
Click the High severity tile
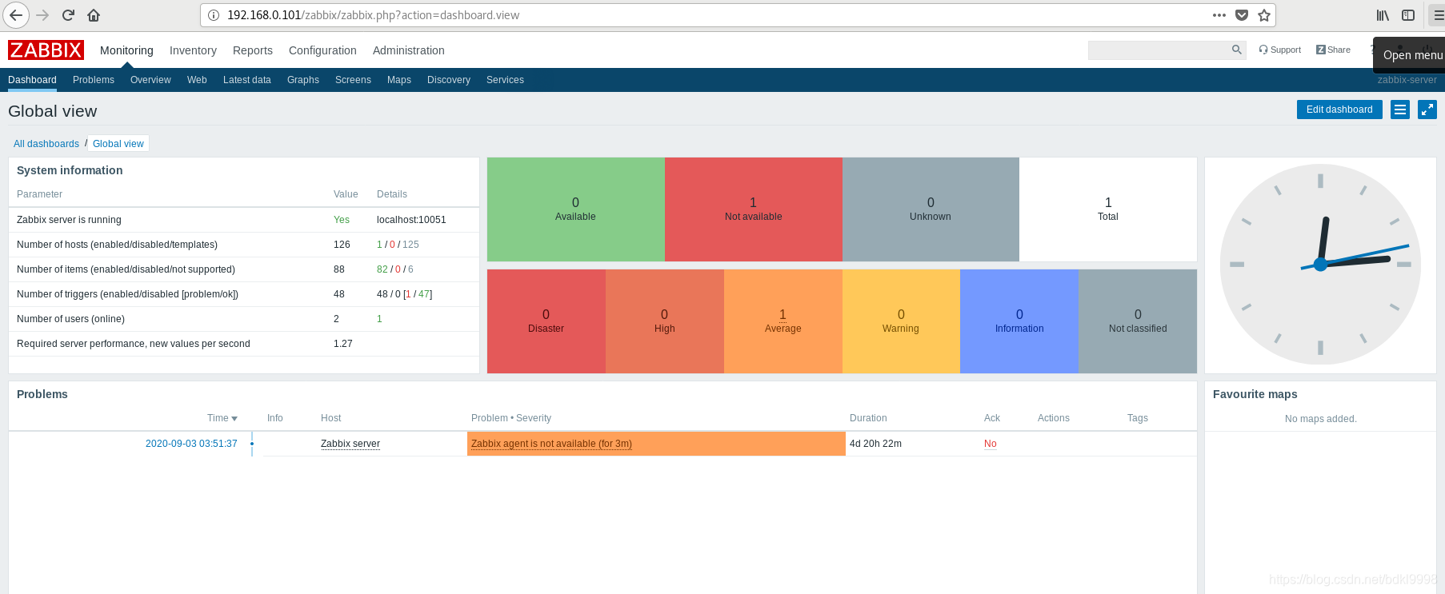665,321
